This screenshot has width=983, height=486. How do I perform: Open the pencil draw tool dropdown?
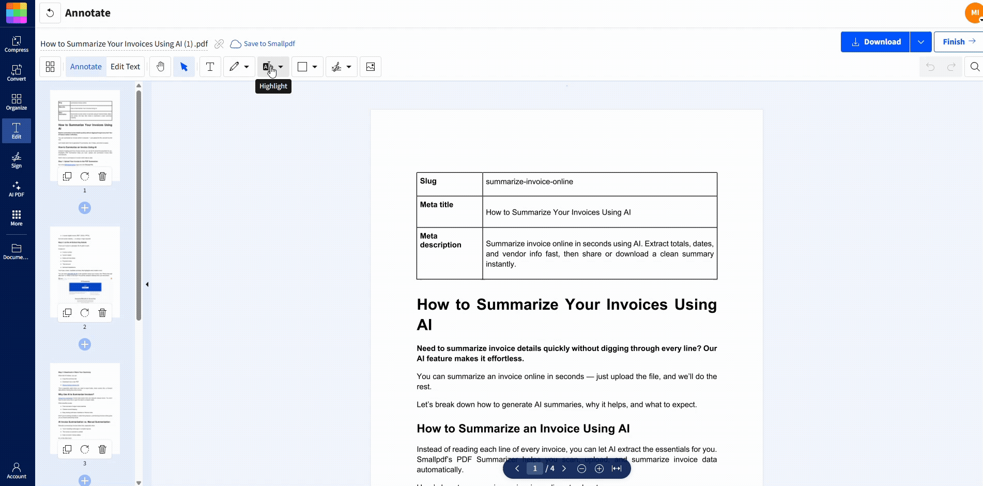pos(247,67)
